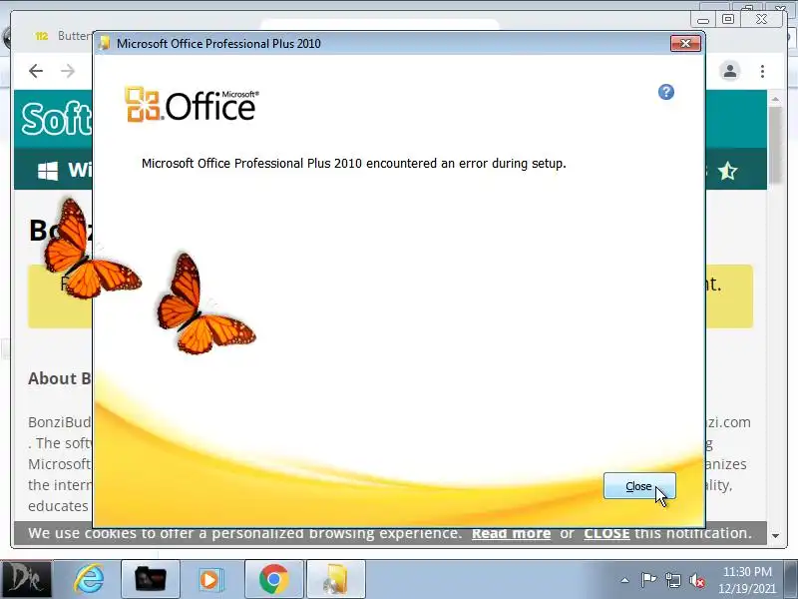Click the Chrome tab with 112 favicon

[x=61, y=36]
